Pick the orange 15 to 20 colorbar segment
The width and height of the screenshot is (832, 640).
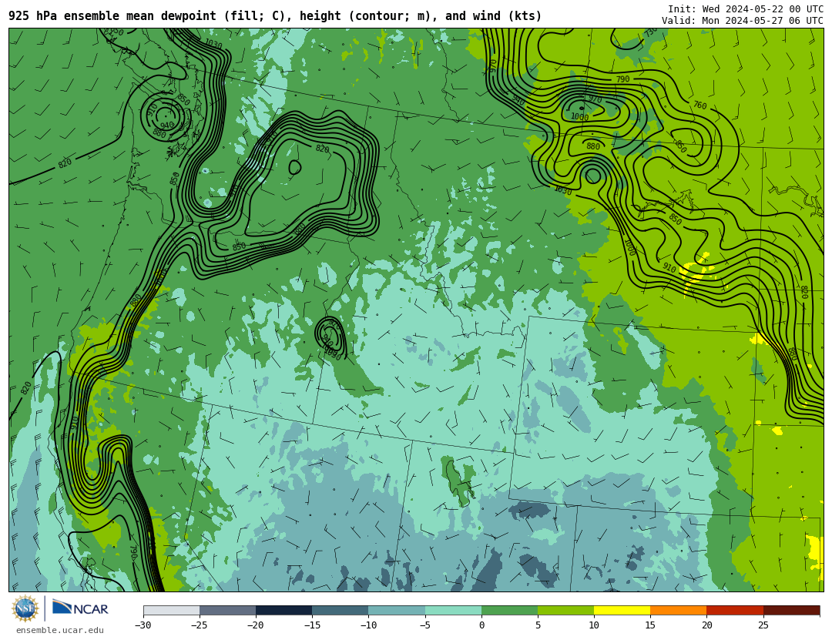(679, 611)
